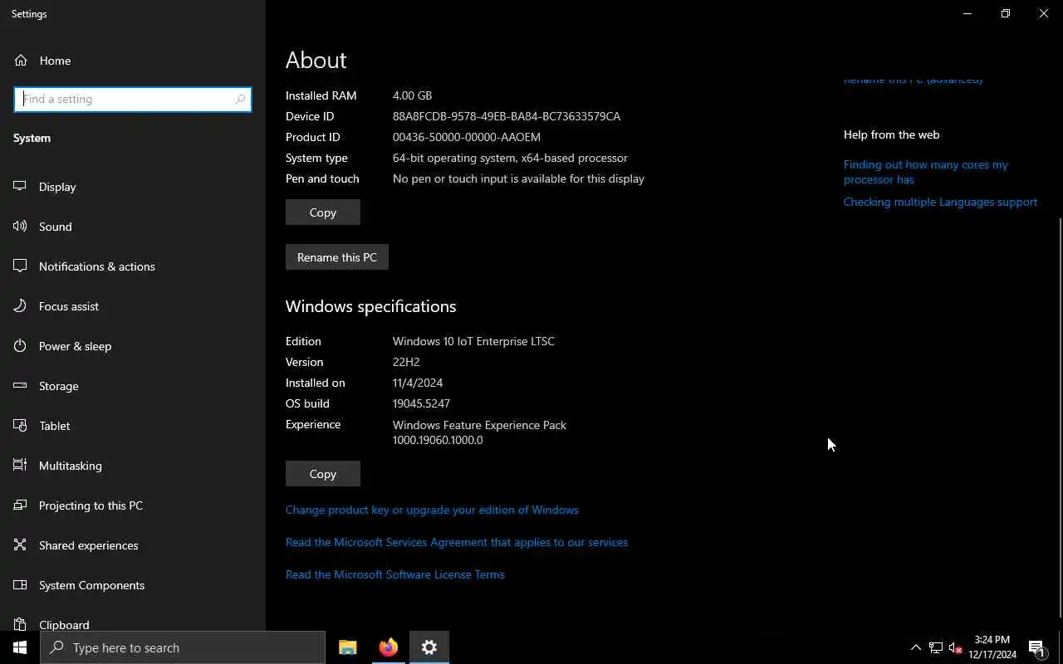Click the Home icon in Settings sidebar

[x=20, y=61]
